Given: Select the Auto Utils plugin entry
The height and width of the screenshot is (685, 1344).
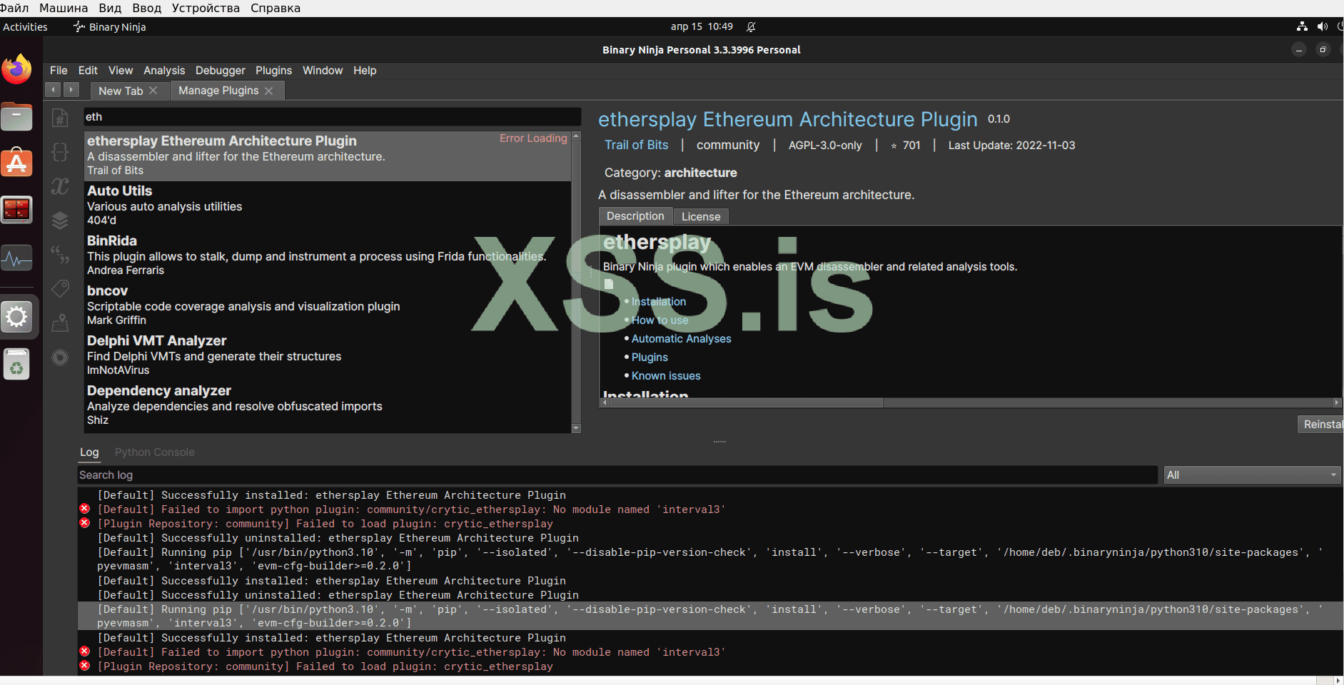Looking at the screenshot, I should tap(328, 205).
